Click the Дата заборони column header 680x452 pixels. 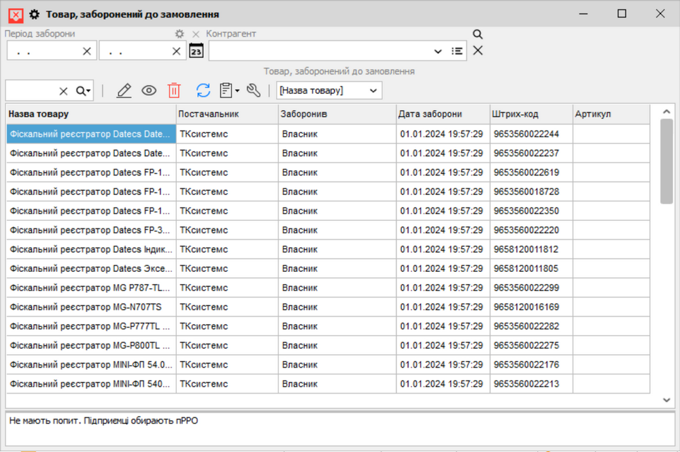442,114
